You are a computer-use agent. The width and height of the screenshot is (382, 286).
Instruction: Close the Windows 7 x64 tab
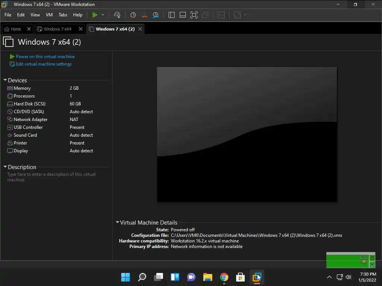[x=81, y=29]
